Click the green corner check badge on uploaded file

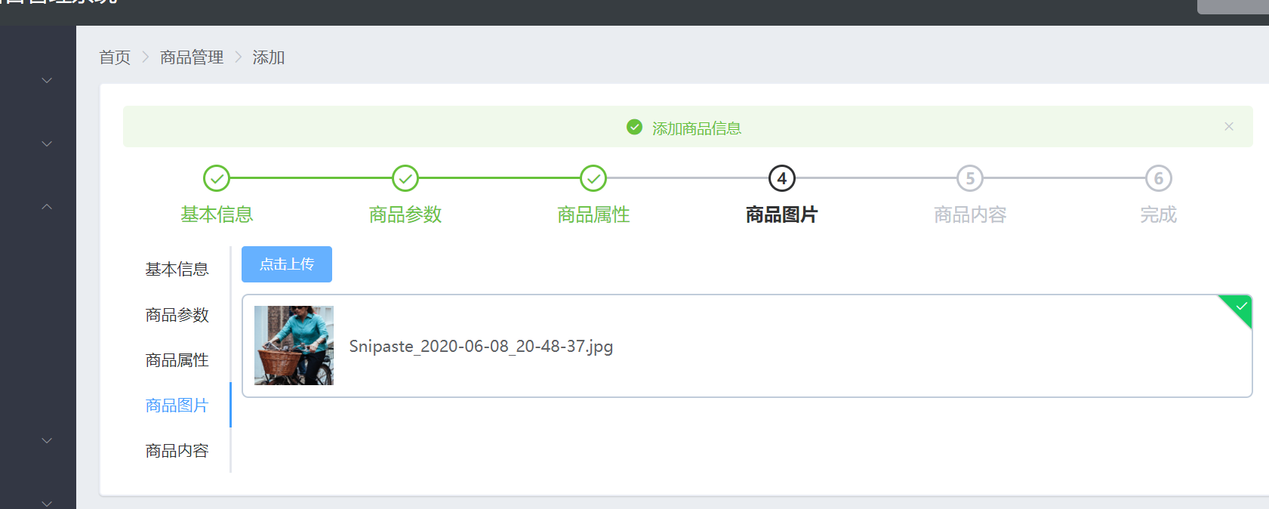coord(1239,308)
